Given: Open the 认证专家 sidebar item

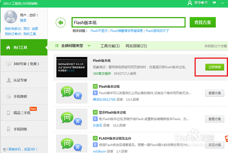Looking at the screenshot, I should click(24, 80).
